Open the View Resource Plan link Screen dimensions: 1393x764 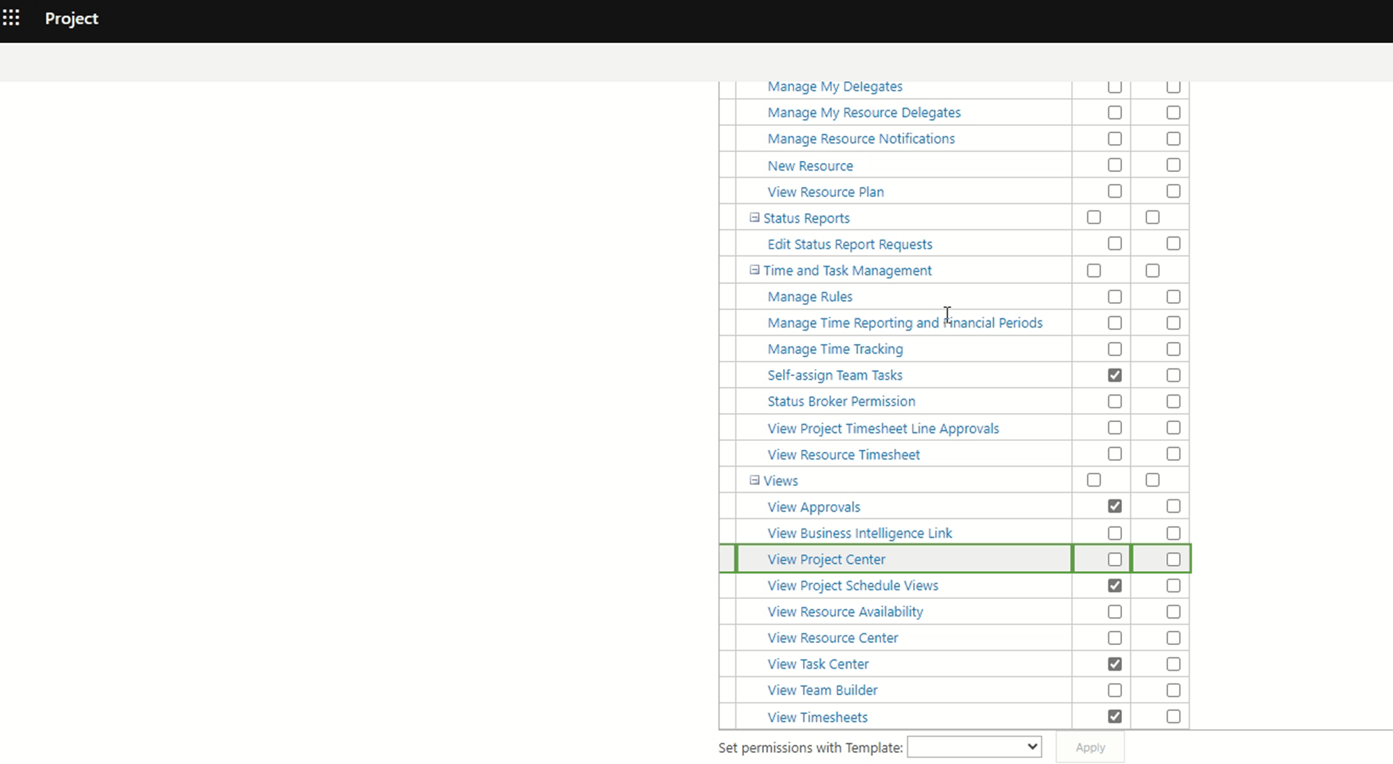(825, 192)
